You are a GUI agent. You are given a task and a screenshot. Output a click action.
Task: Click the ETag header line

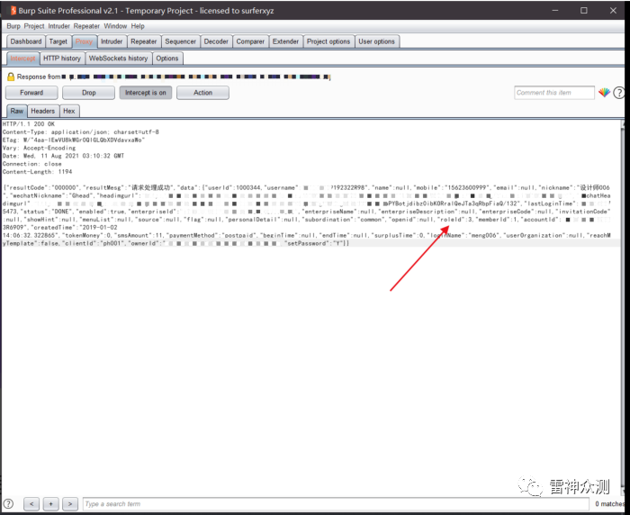[74, 140]
